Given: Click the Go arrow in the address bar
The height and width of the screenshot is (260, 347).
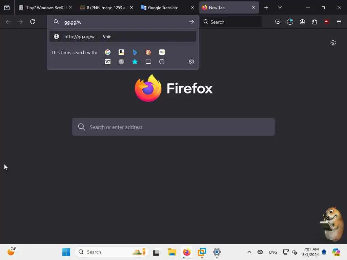Looking at the screenshot, I should [x=191, y=22].
